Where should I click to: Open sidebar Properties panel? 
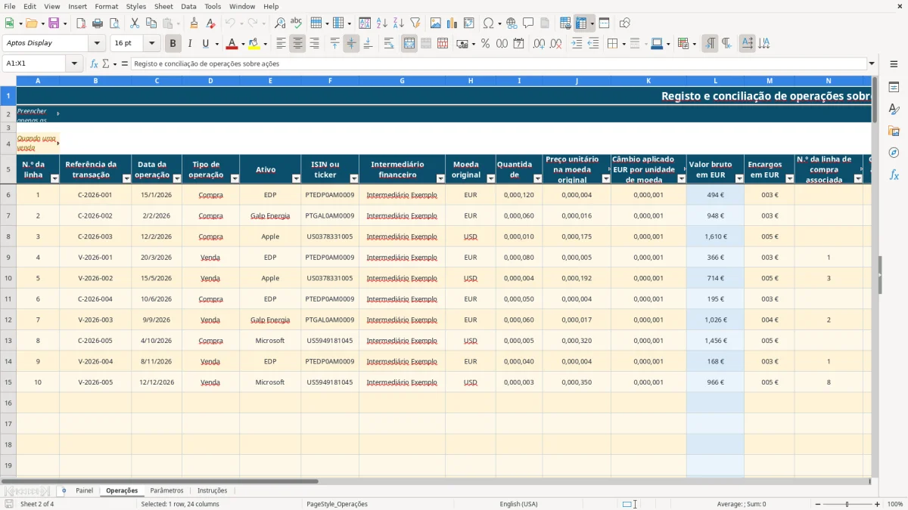pyautogui.click(x=894, y=88)
